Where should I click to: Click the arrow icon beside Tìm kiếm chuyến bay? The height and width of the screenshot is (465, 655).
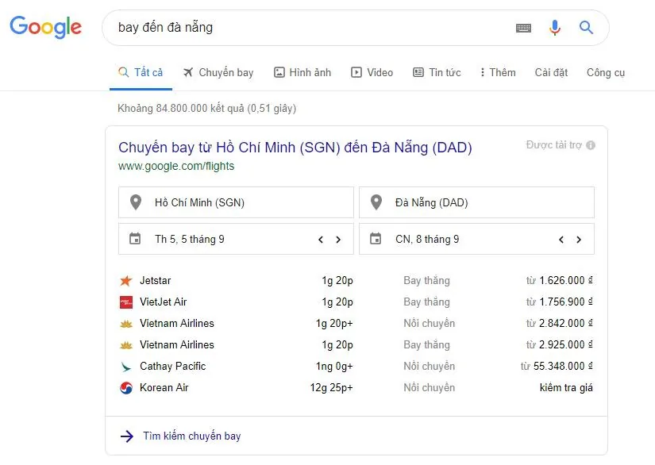click(x=127, y=436)
